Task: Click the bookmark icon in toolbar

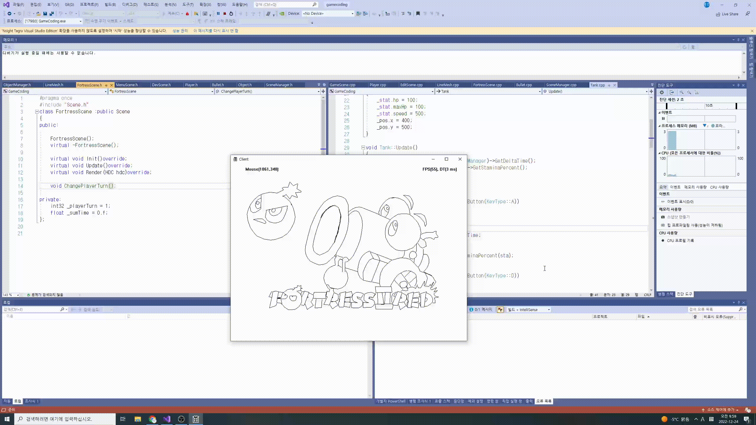Action: click(x=418, y=14)
